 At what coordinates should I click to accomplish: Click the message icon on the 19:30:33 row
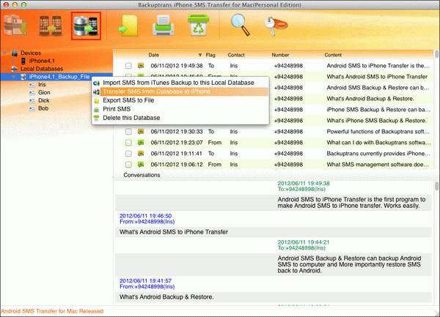(x=141, y=132)
